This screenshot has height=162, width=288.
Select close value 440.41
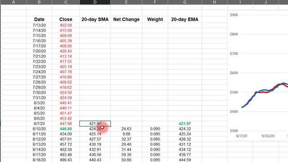point(66,103)
